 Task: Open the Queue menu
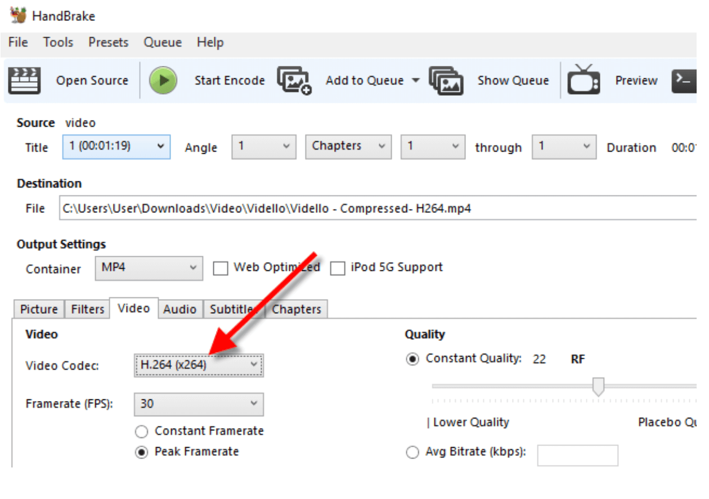click(x=163, y=42)
